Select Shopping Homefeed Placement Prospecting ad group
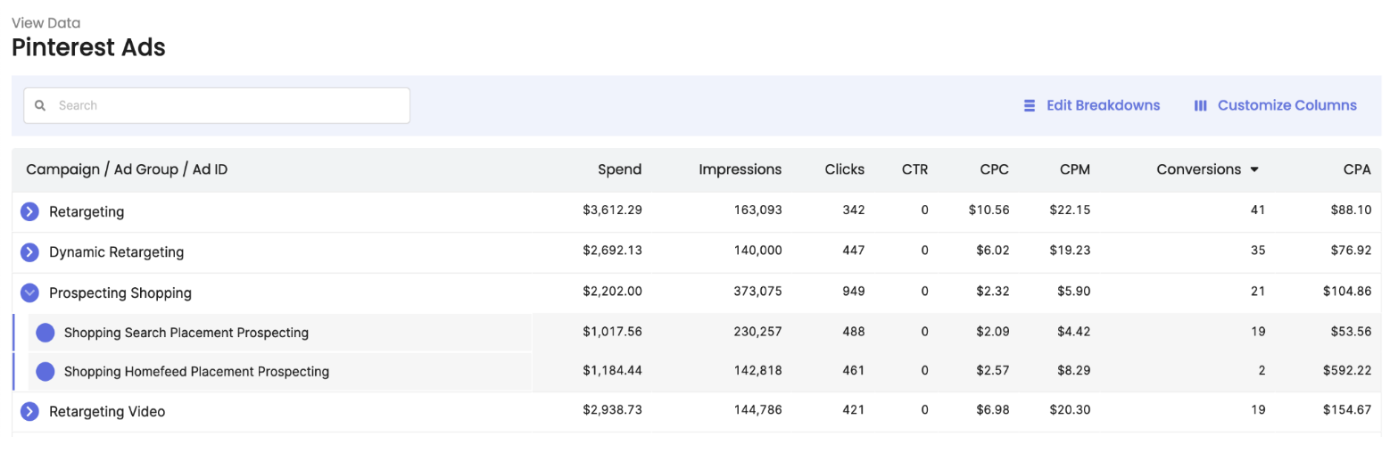Image resolution: width=1390 pixels, height=453 pixels. click(x=196, y=371)
